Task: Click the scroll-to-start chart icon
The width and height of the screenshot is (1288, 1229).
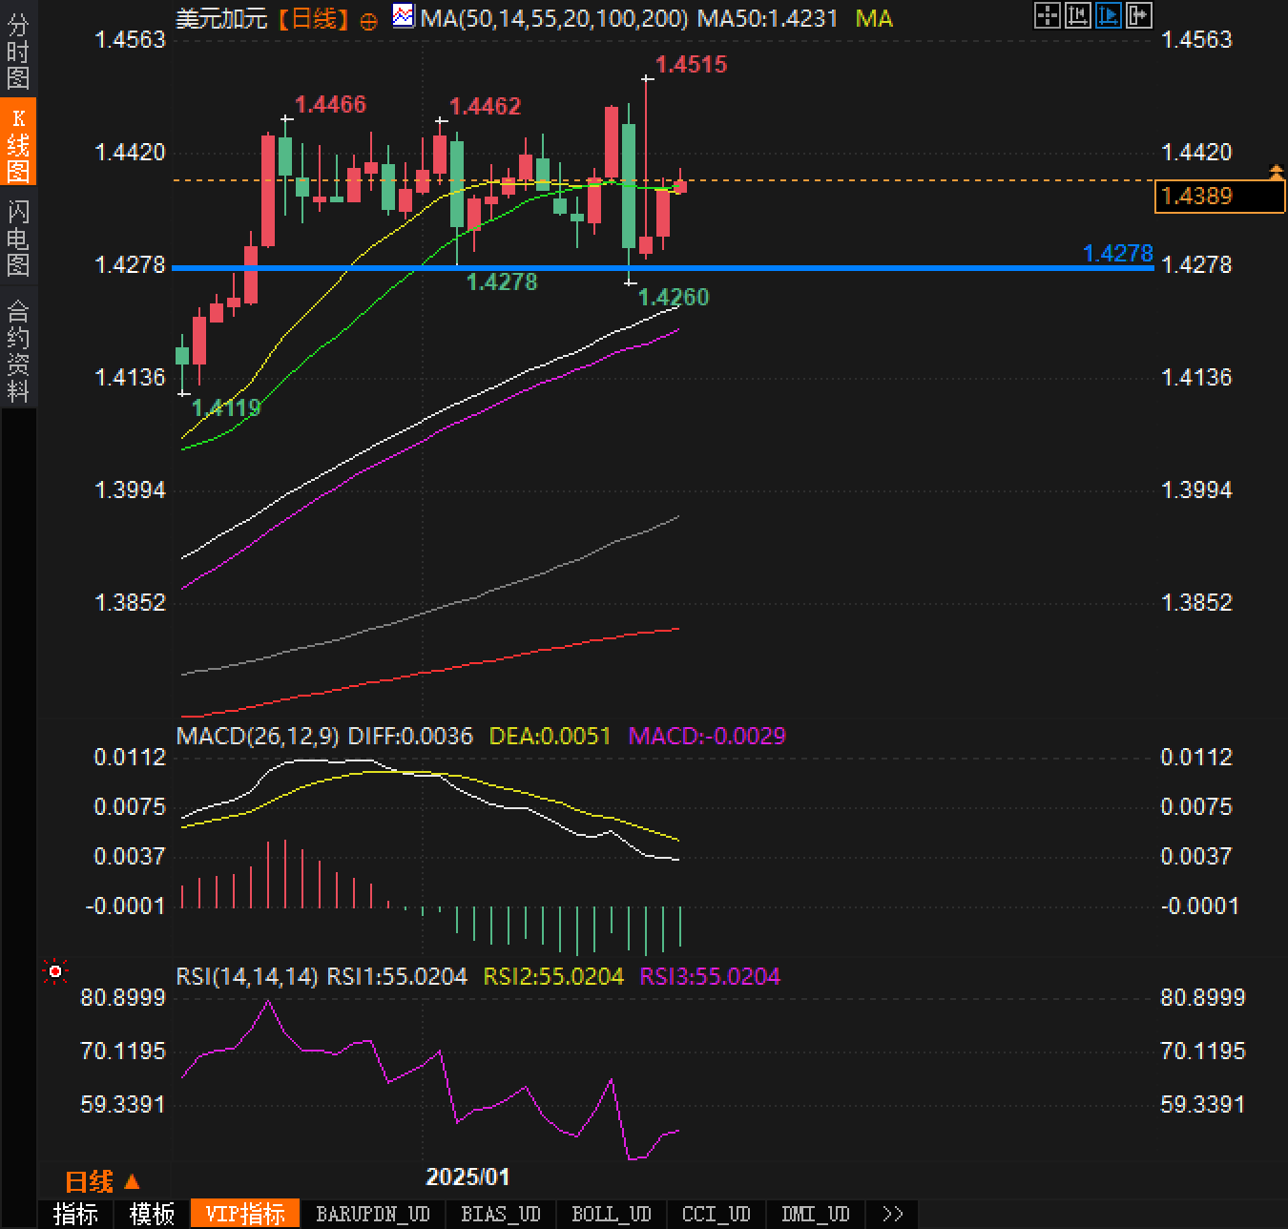Action: (1077, 15)
